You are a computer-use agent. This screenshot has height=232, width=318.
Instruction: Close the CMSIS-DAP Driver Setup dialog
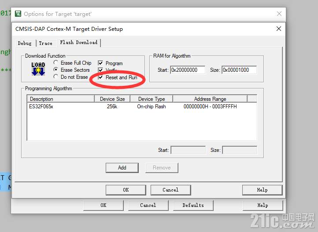279,29
